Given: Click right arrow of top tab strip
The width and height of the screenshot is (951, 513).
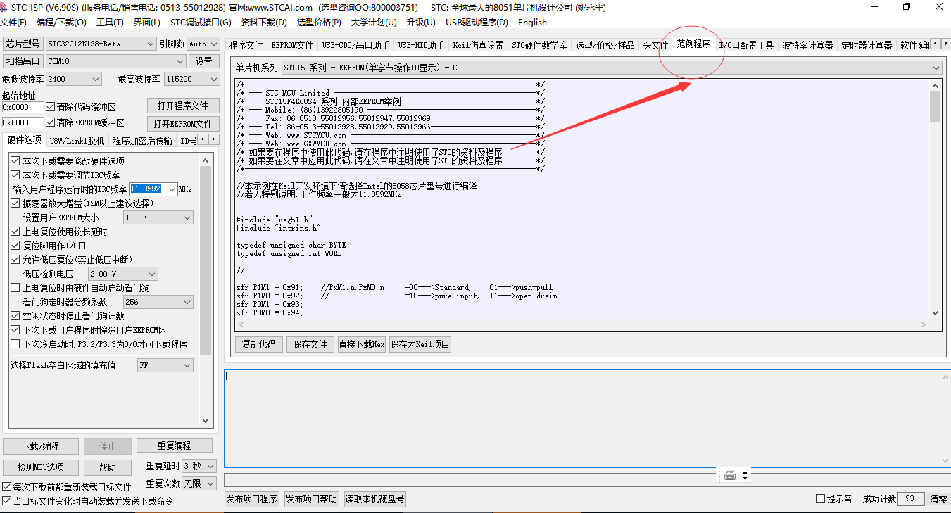Looking at the screenshot, I should [x=945, y=44].
